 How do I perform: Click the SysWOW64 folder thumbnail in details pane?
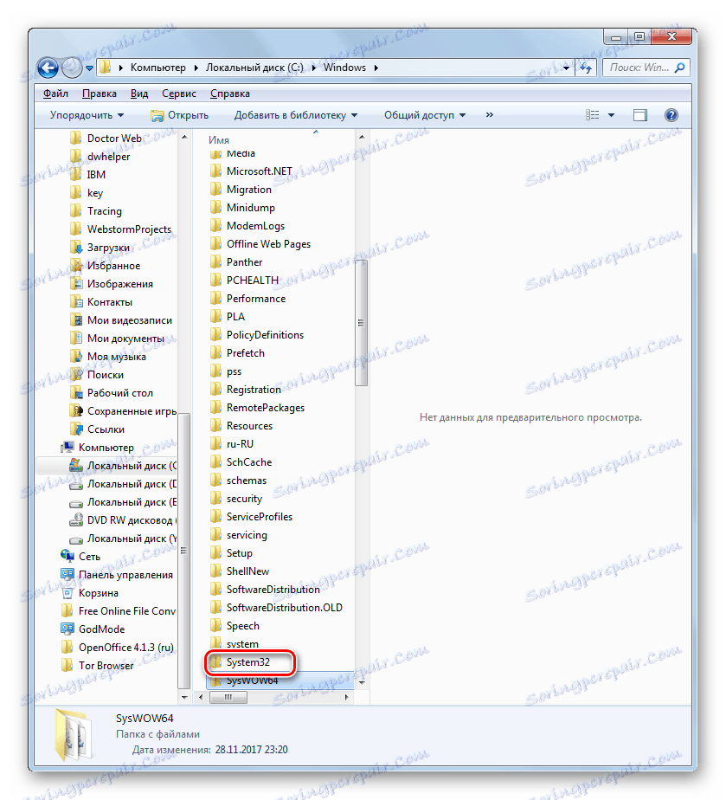pos(74,734)
